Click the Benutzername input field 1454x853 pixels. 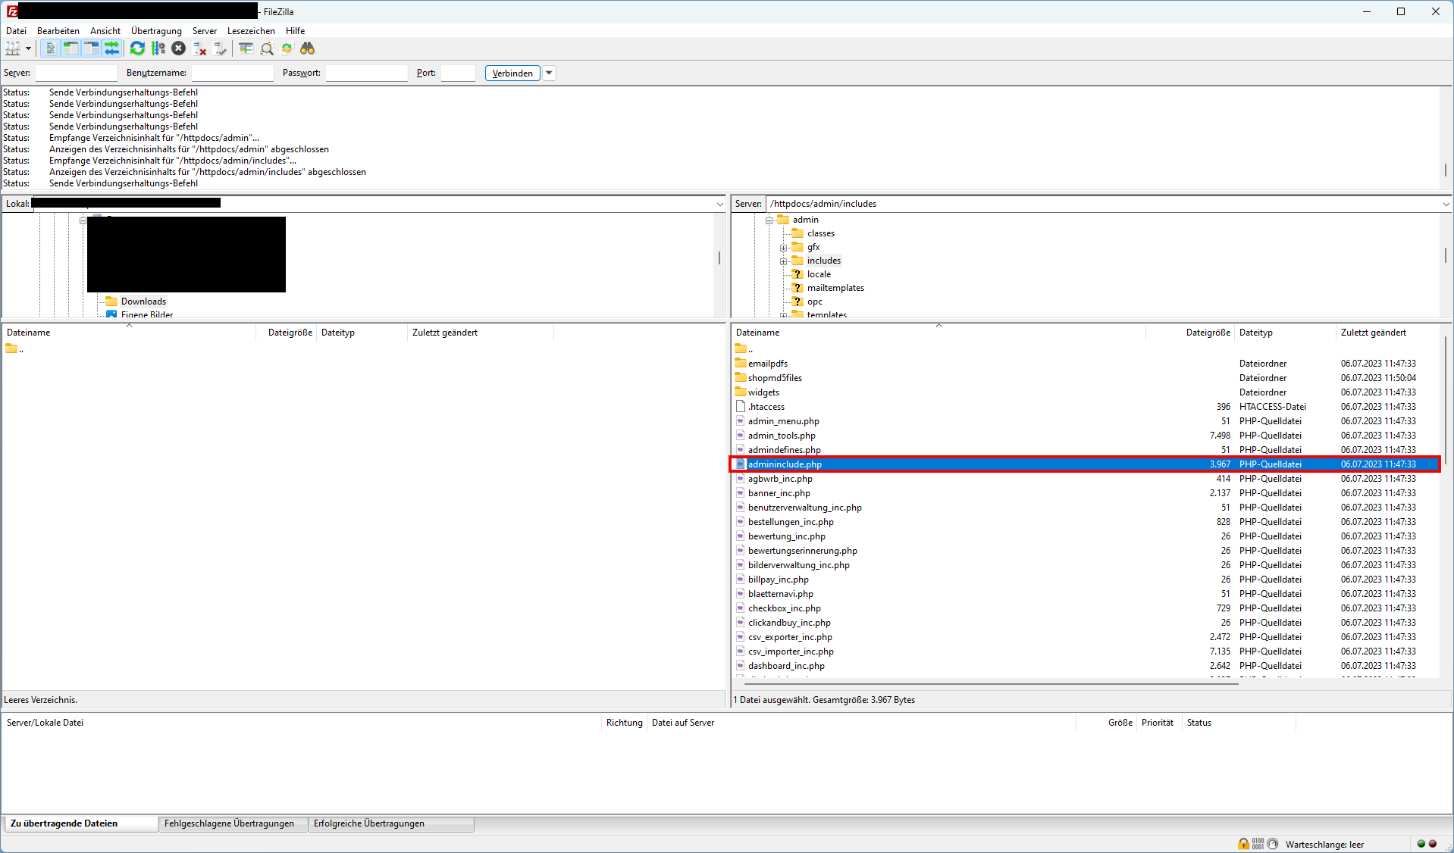coord(232,73)
